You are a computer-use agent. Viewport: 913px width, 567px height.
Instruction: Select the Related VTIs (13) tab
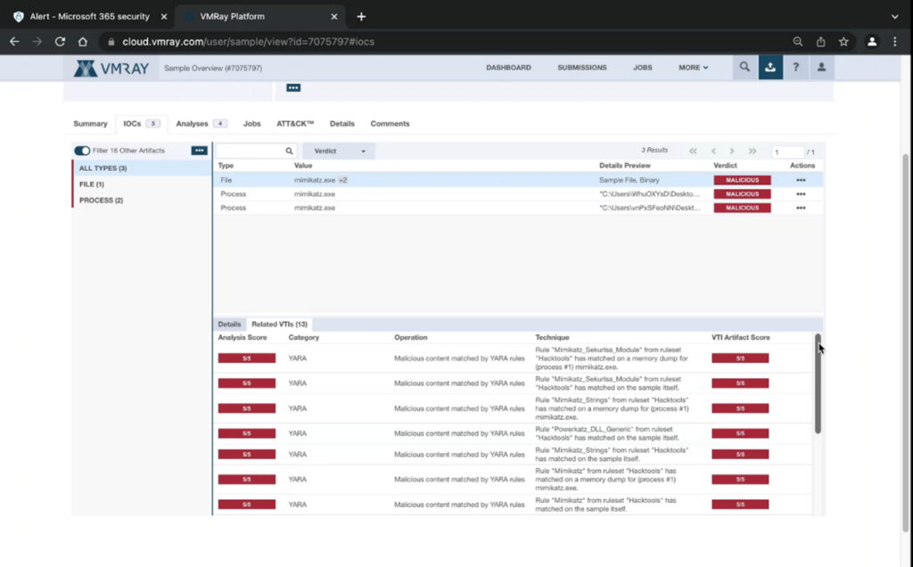pyautogui.click(x=279, y=325)
